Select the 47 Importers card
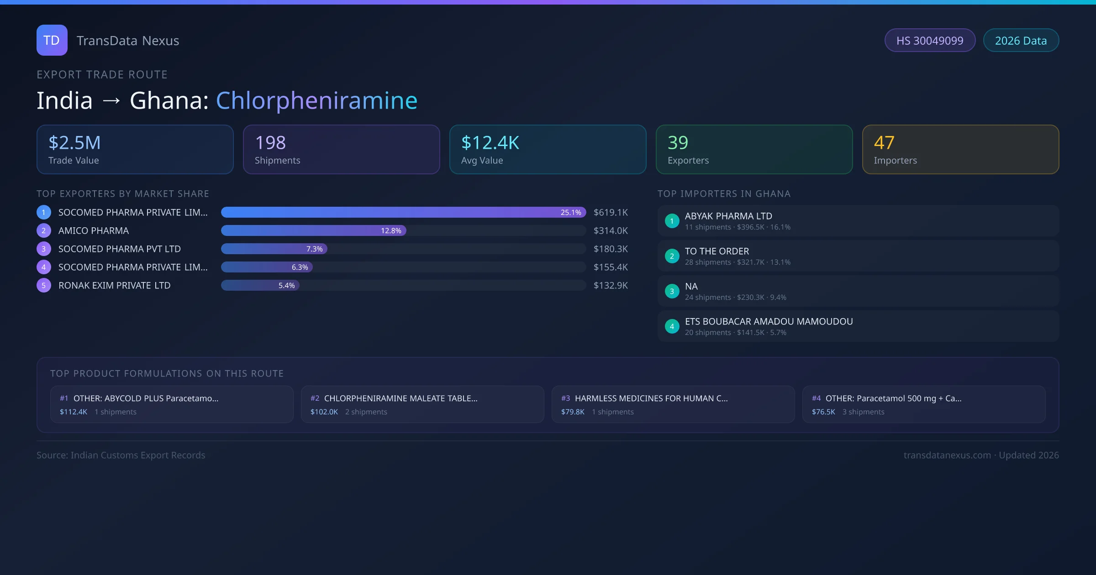 coord(960,149)
